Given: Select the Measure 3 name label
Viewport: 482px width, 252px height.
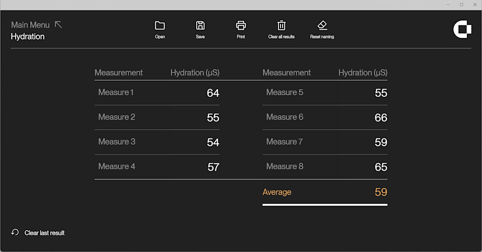Looking at the screenshot, I should tap(117, 142).
